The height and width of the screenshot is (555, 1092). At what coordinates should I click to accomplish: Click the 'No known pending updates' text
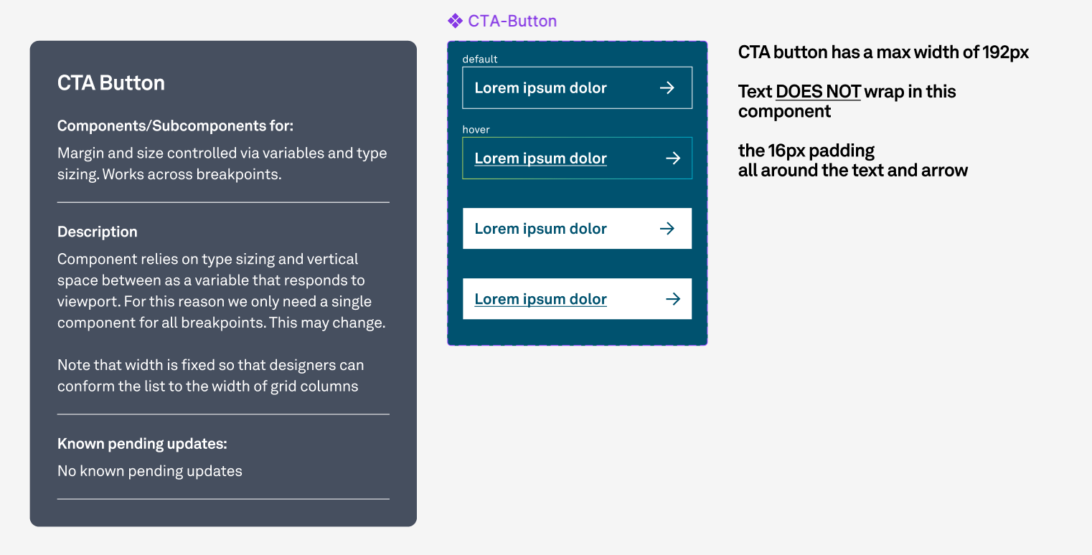click(x=150, y=471)
